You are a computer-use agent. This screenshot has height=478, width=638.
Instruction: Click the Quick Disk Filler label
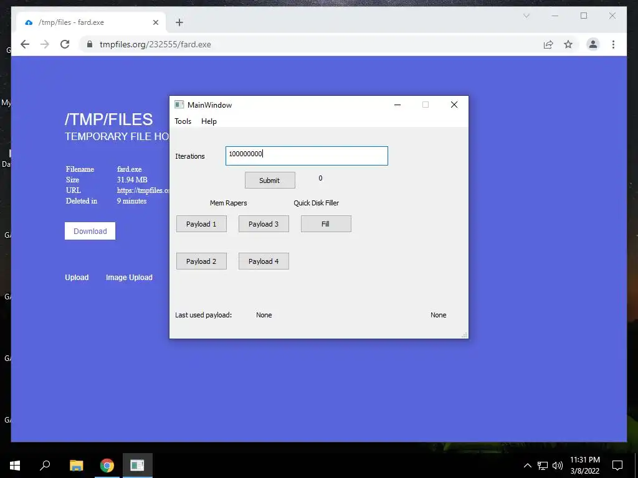pyautogui.click(x=316, y=203)
